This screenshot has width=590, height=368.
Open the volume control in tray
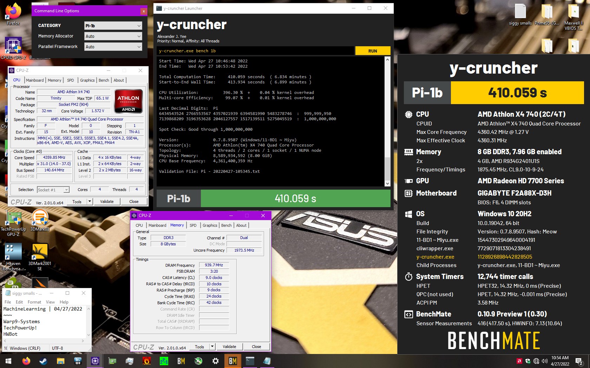click(545, 361)
